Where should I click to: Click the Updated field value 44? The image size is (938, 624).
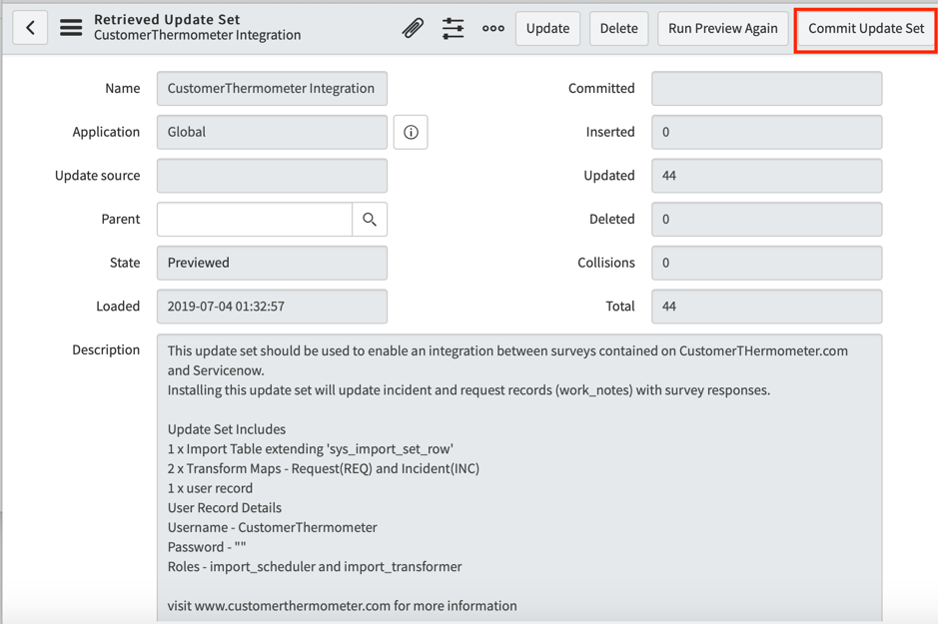click(767, 176)
